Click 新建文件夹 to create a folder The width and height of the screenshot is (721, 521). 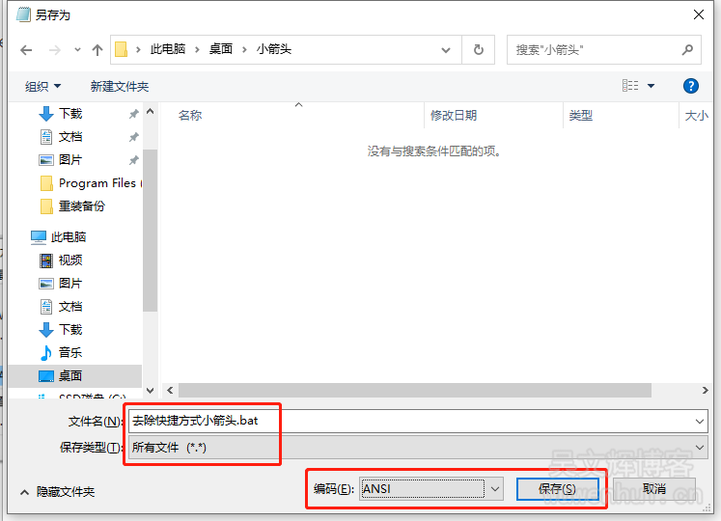click(120, 86)
